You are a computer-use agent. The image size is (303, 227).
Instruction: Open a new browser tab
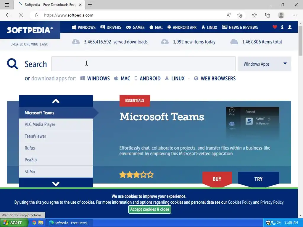point(90,5)
